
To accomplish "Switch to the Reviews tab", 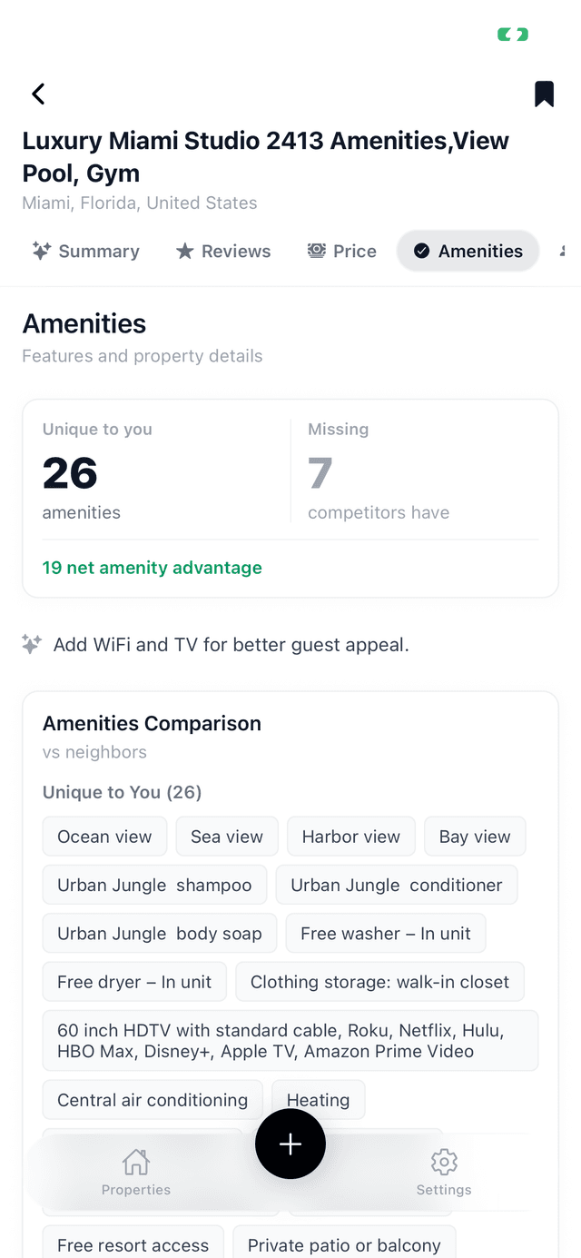I will click(x=223, y=251).
